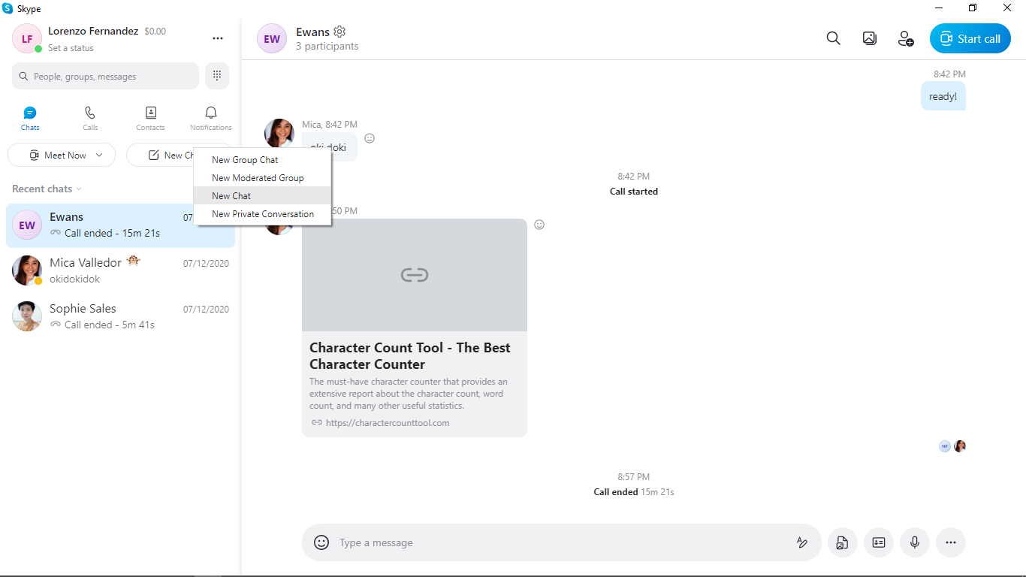Open the Mica Valledor conversation
Screen dimensions: 1026x577
point(120,270)
